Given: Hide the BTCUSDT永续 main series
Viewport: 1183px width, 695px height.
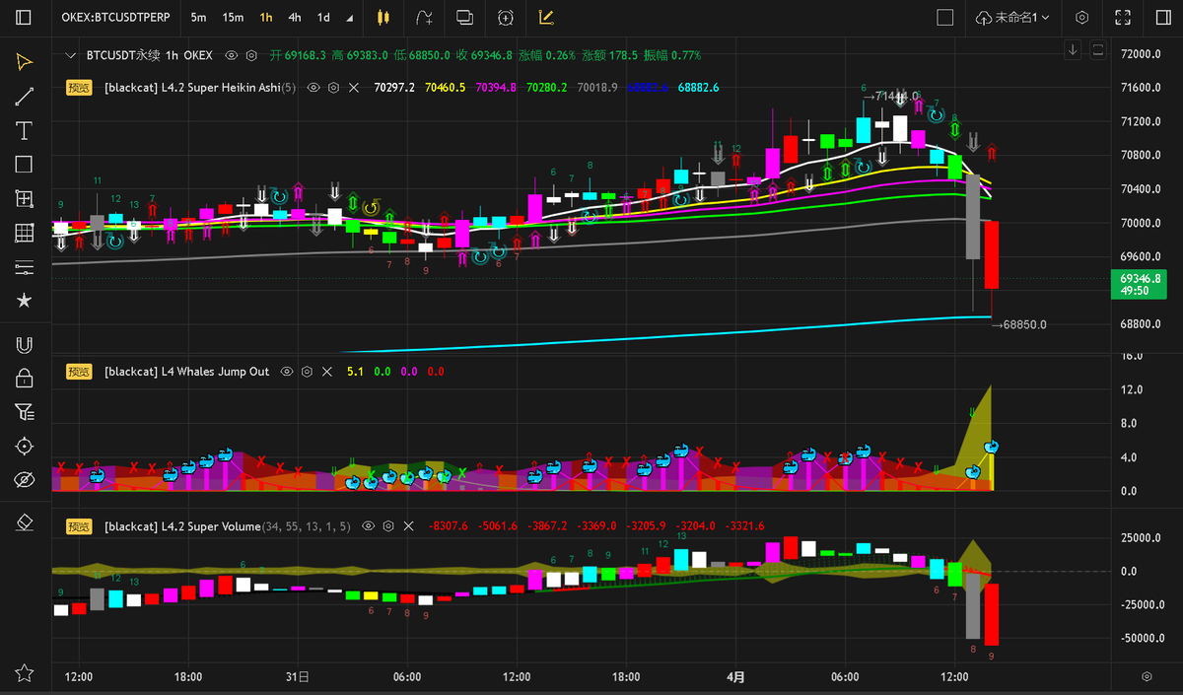Looking at the screenshot, I should (232, 56).
